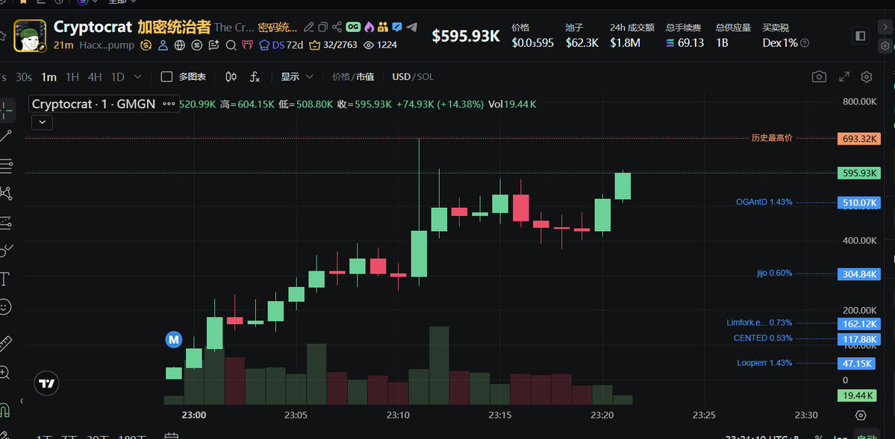895x439 pixels.
Task: Collapse the right panel arrow button
Action: tap(884, 27)
